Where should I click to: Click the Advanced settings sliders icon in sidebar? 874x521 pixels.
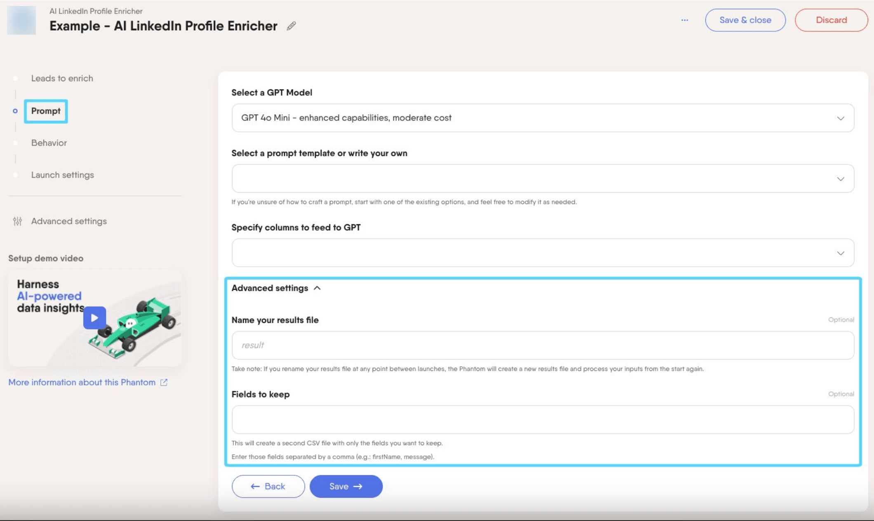(x=17, y=221)
